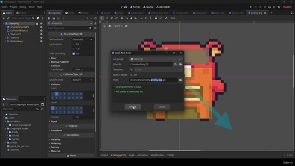Click the Path input field
295x166 pixels.
click(153, 80)
